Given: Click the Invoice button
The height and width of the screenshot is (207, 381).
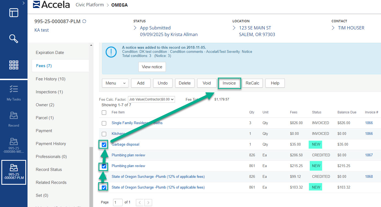Looking at the screenshot, I should pos(229,83).
